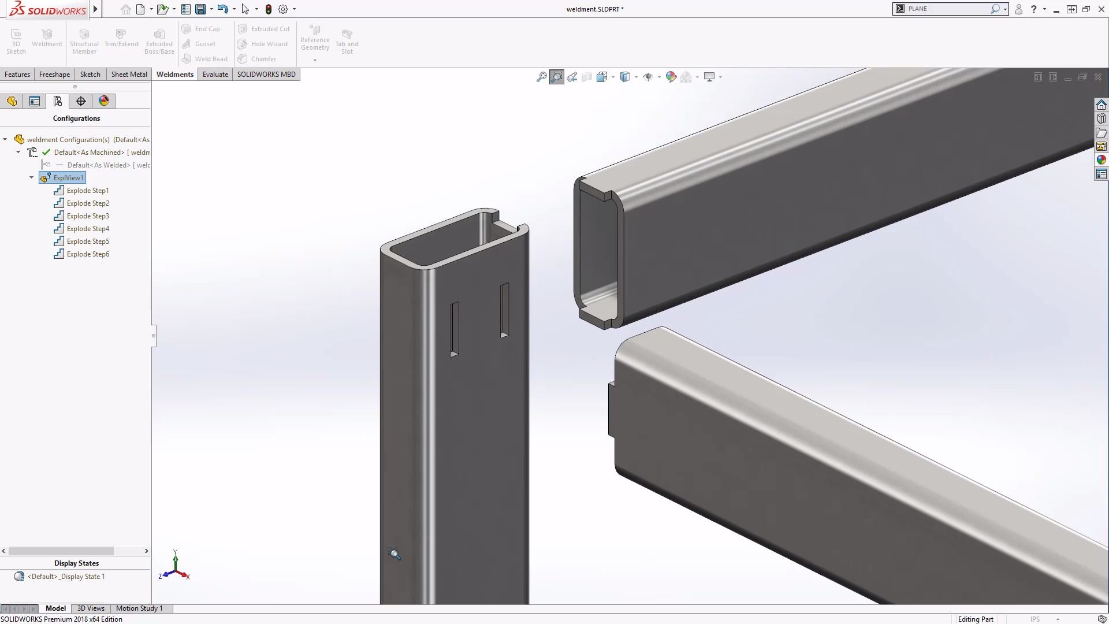Open the FeatureManager design tree tab
Viewport: 1109px width, 624px height.
(12, 101)
